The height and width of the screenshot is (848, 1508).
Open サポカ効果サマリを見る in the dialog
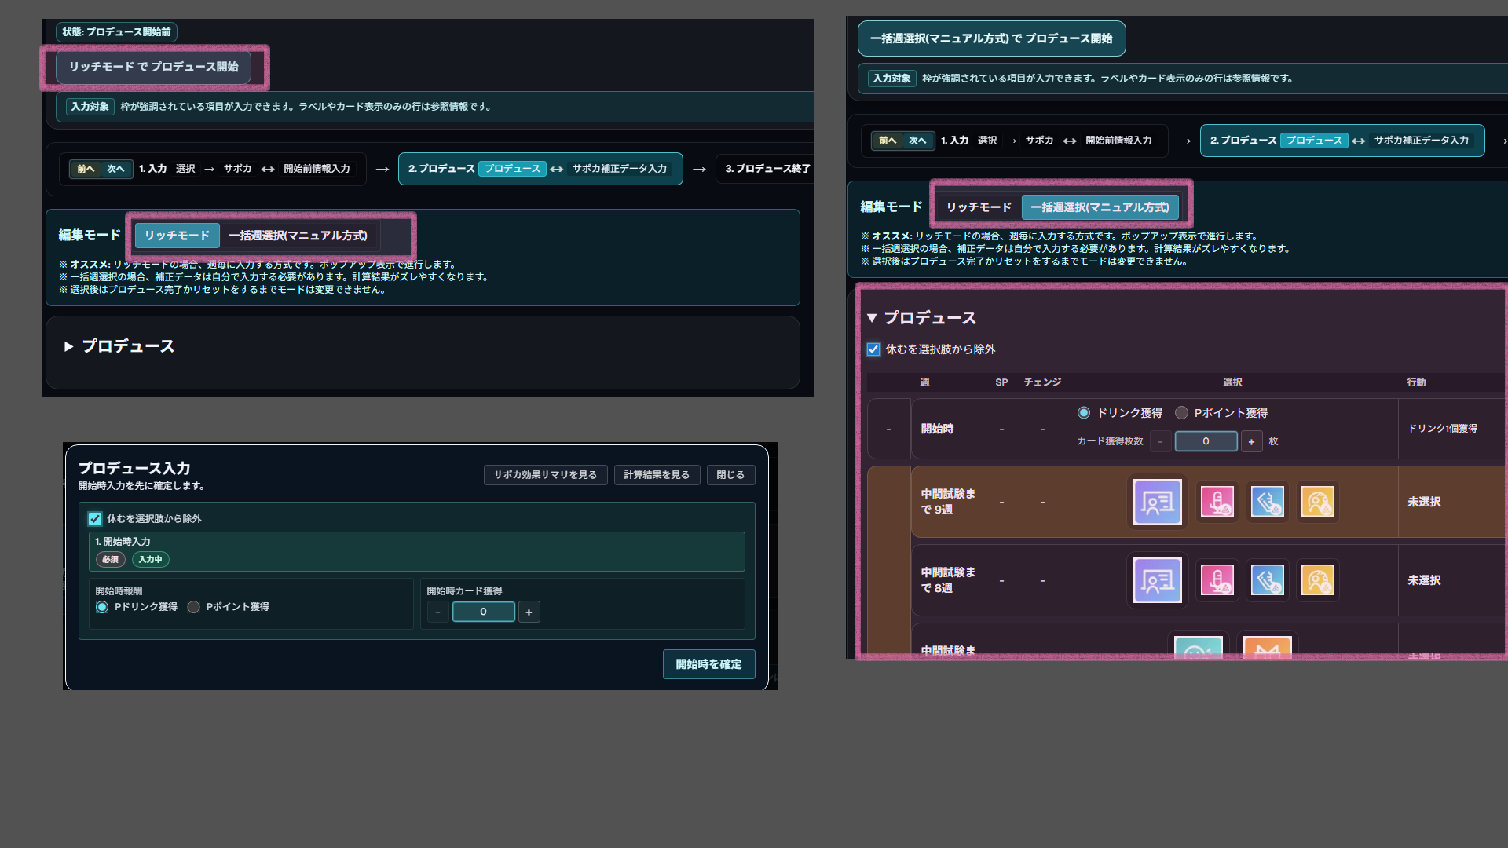pyautogui.click(x=545, y=475)
